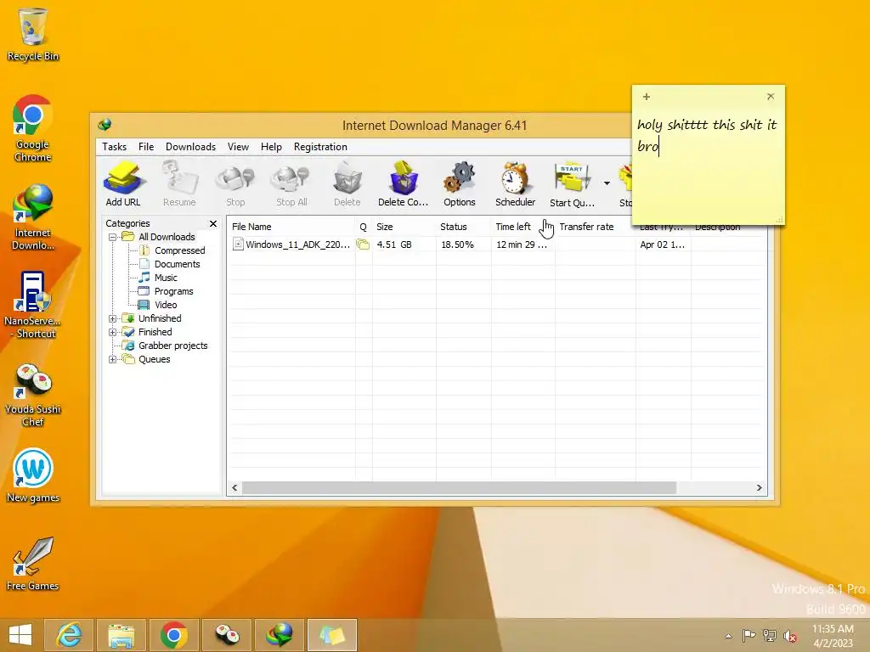Delete the sticky note with X

pyautogui.click(x=771, y=97)
